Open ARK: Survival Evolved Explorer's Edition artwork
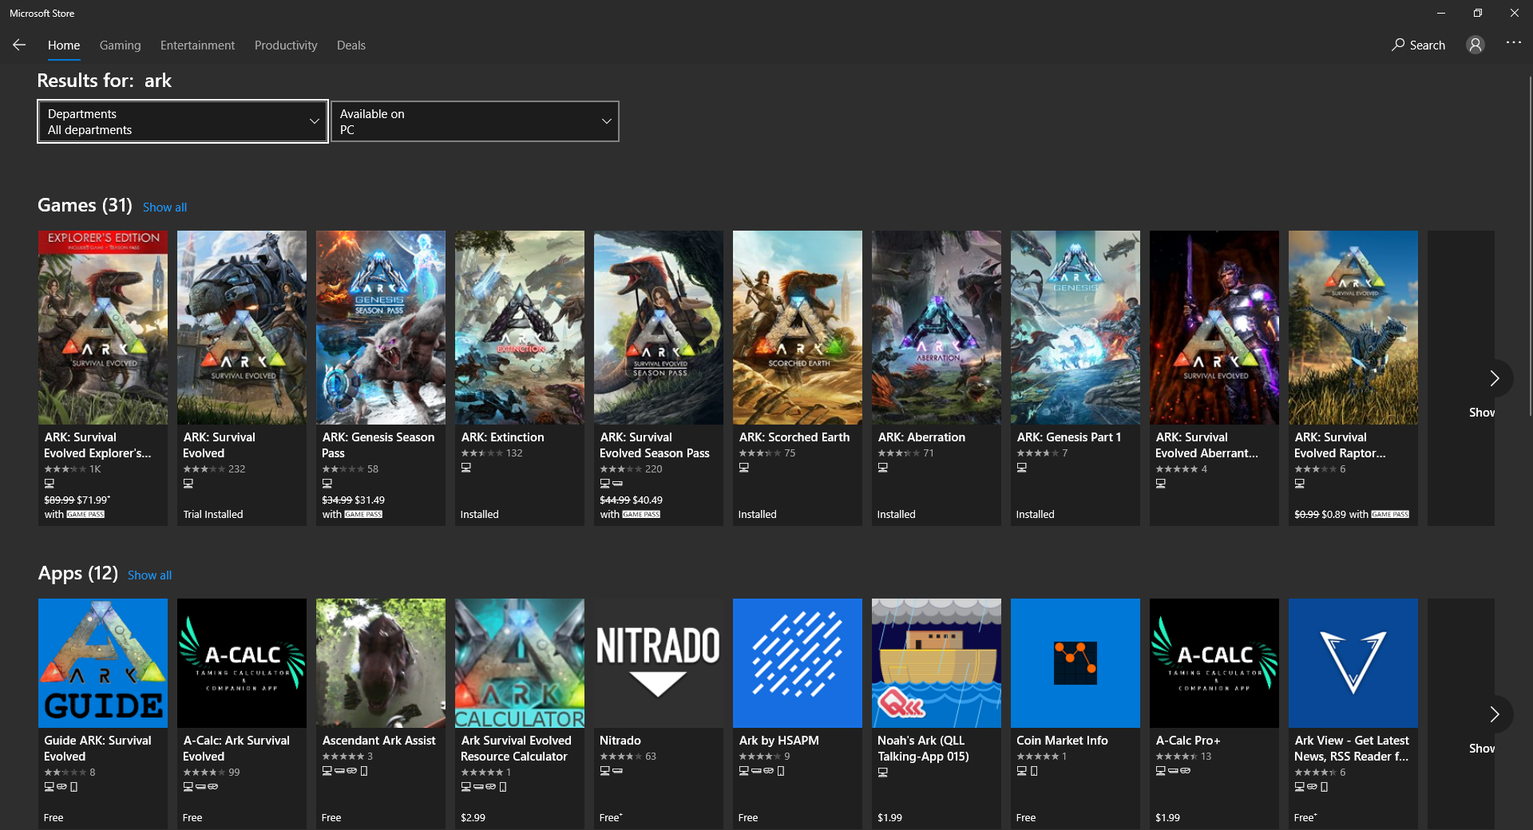Viewport: 1533px width, 830px height. coord(103,328)
